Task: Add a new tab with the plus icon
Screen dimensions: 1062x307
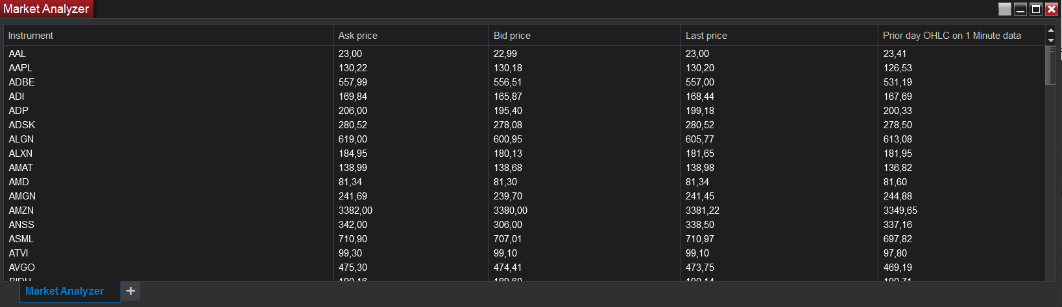Action: pos(130,291)
